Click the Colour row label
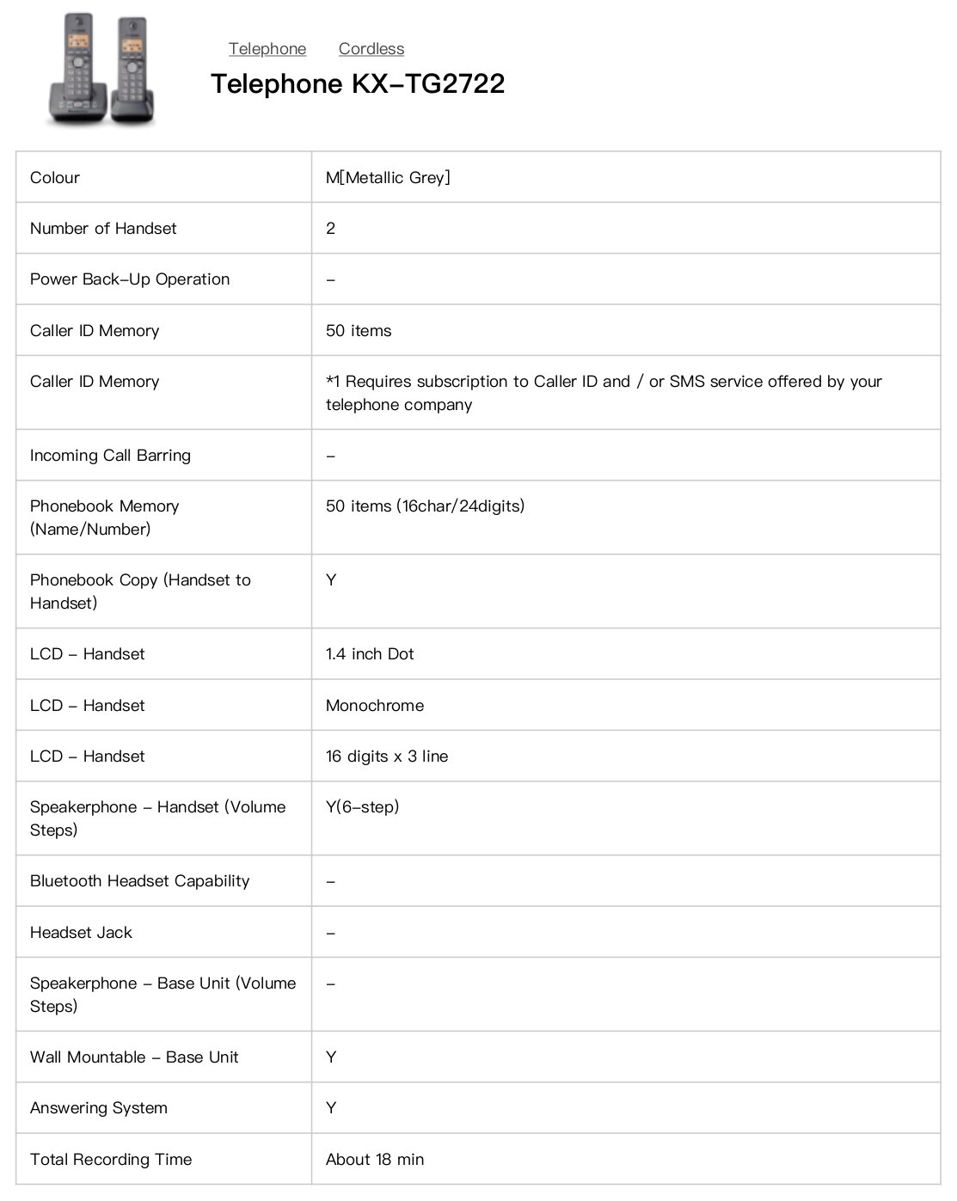The width and height of the screenshot is (957, 1201). [55, 178]
